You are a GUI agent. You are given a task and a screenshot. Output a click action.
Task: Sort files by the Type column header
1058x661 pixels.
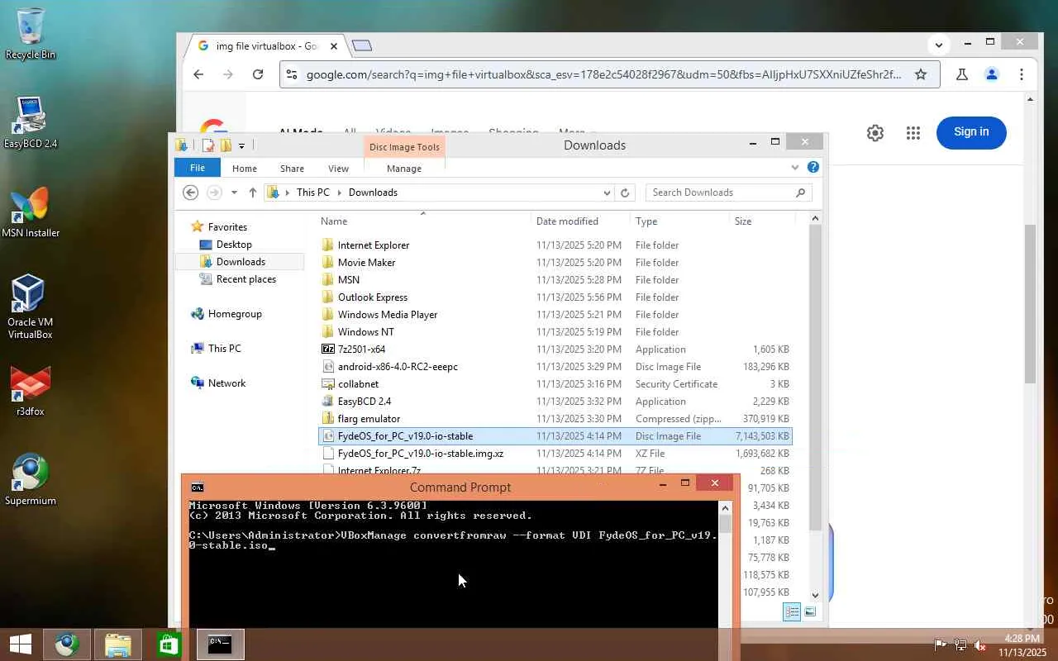click(x=680, y=221)
